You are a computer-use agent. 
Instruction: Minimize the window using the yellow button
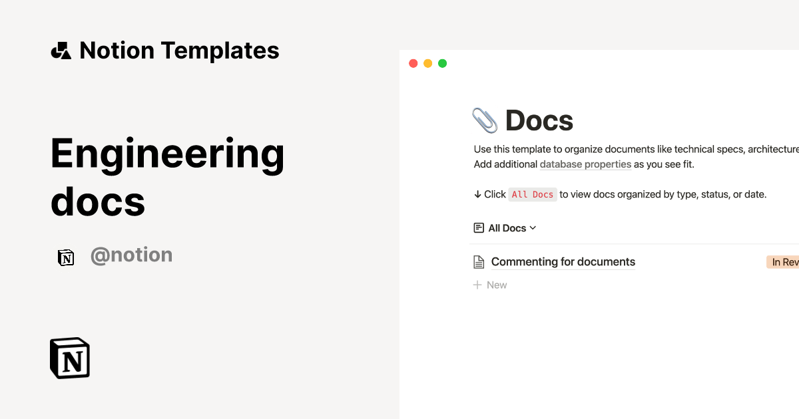(x=427, y=64)
